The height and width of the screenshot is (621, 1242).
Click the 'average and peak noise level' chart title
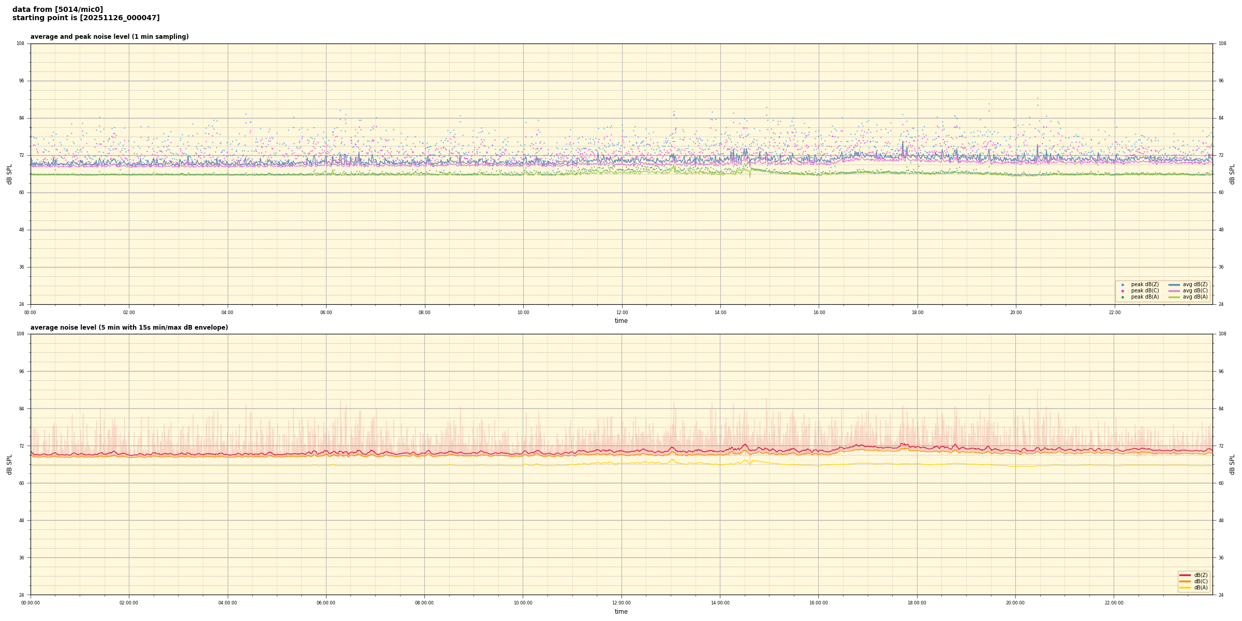[109, 37]
